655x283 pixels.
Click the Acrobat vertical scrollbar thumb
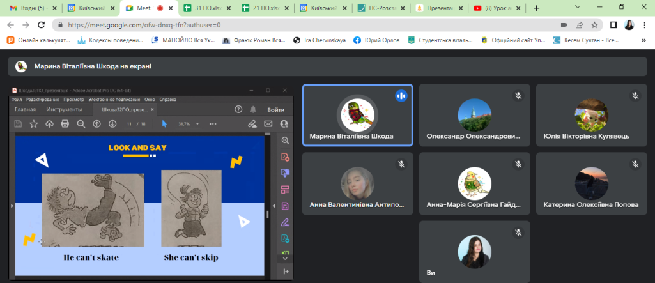pyautogui.click(x=267, y=214)
